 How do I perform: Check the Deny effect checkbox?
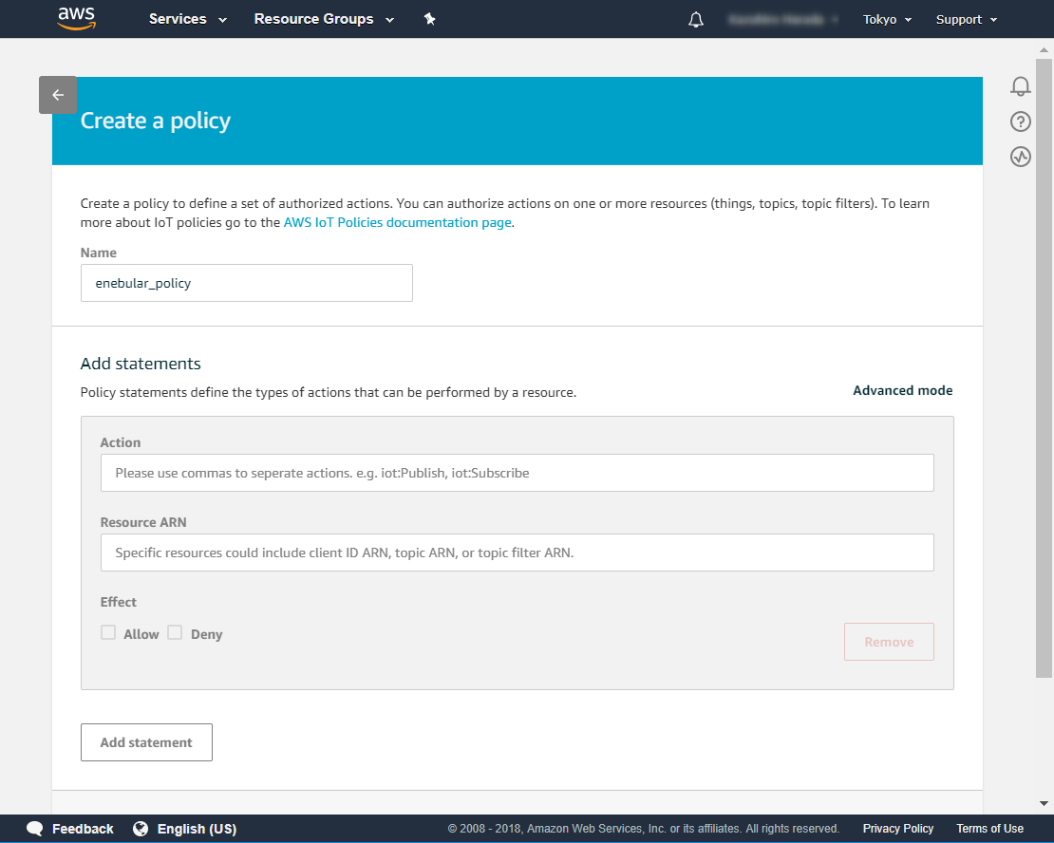175,633
